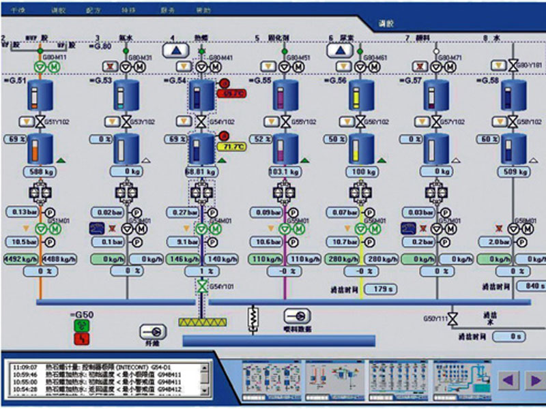Click the red 69.7°C temperature alarm indicator
Screen dimensions: 546x409
(231, 93)
